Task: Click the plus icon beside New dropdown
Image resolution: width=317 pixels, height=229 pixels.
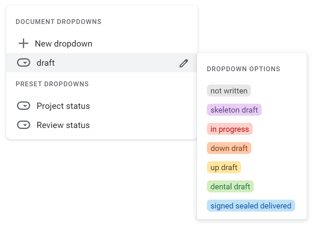Action: tap(24, 43)
